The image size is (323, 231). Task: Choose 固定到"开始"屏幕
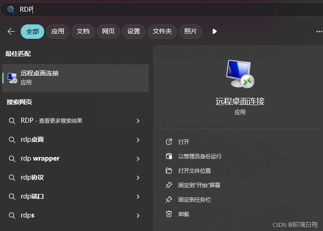[x=199, y=185]
